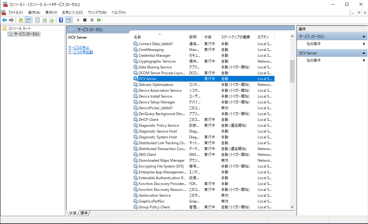Toggle the console tree pane visibility
This screenshot has height=224, width=368.
(28, 20)
